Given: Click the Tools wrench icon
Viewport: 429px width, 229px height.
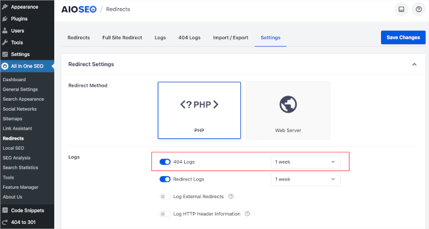Looking at the screenshot, I should click(x=5, y=42).
